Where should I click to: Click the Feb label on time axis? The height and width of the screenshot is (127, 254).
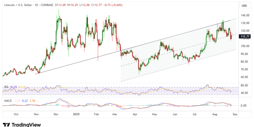[97, 114]
